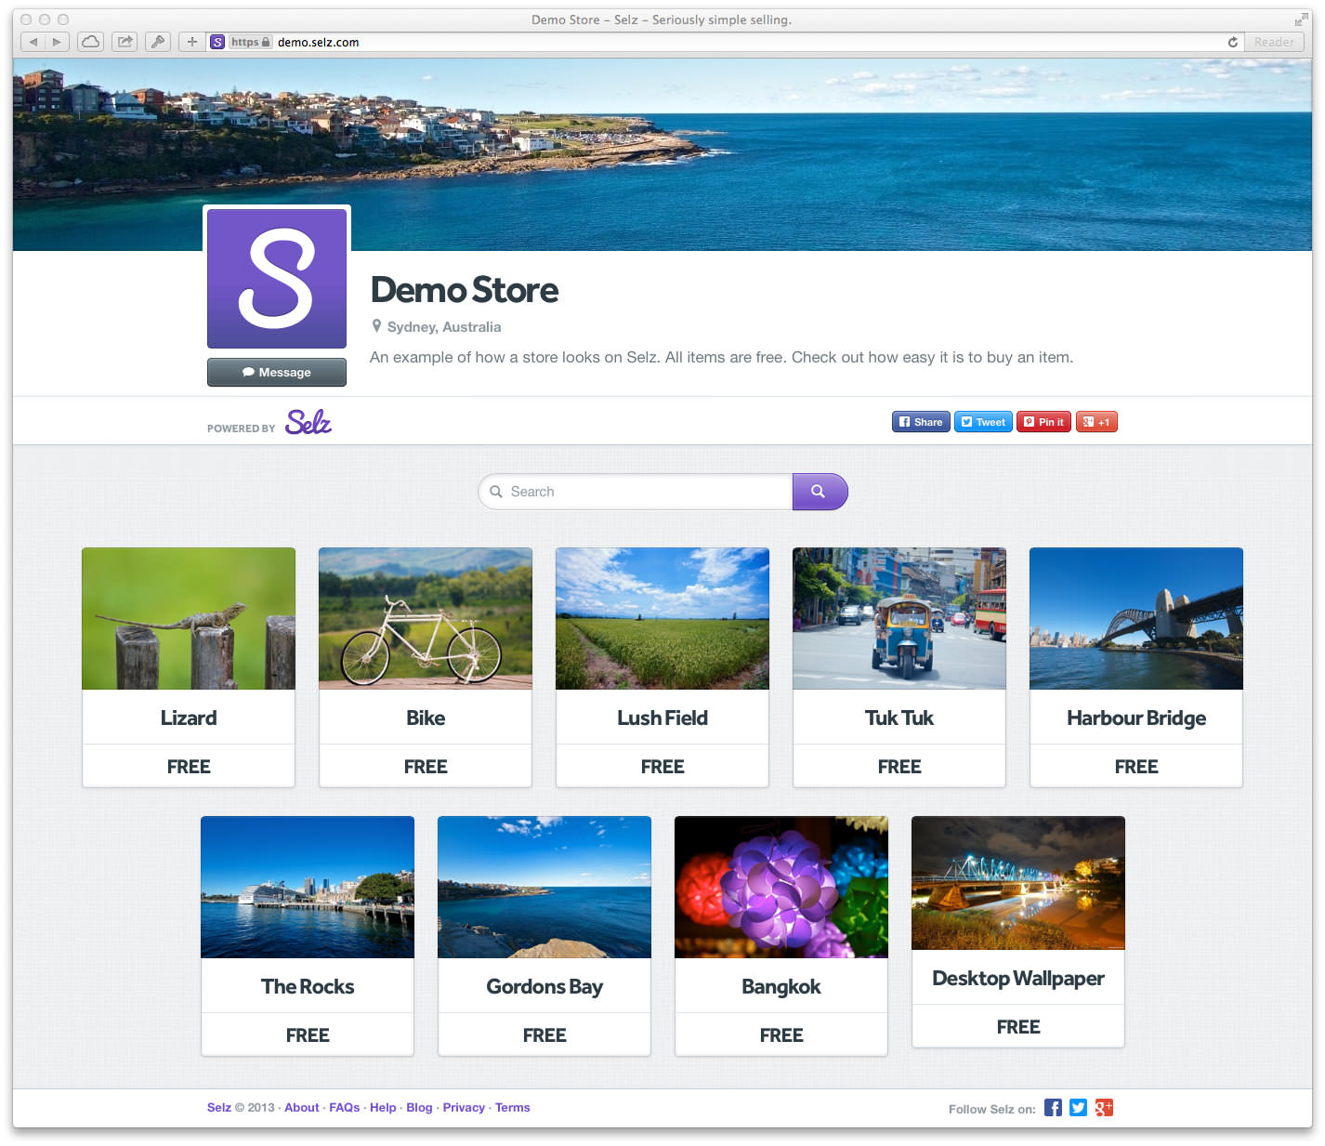Open the Lizard product thumbnail

tap(189, 619)
